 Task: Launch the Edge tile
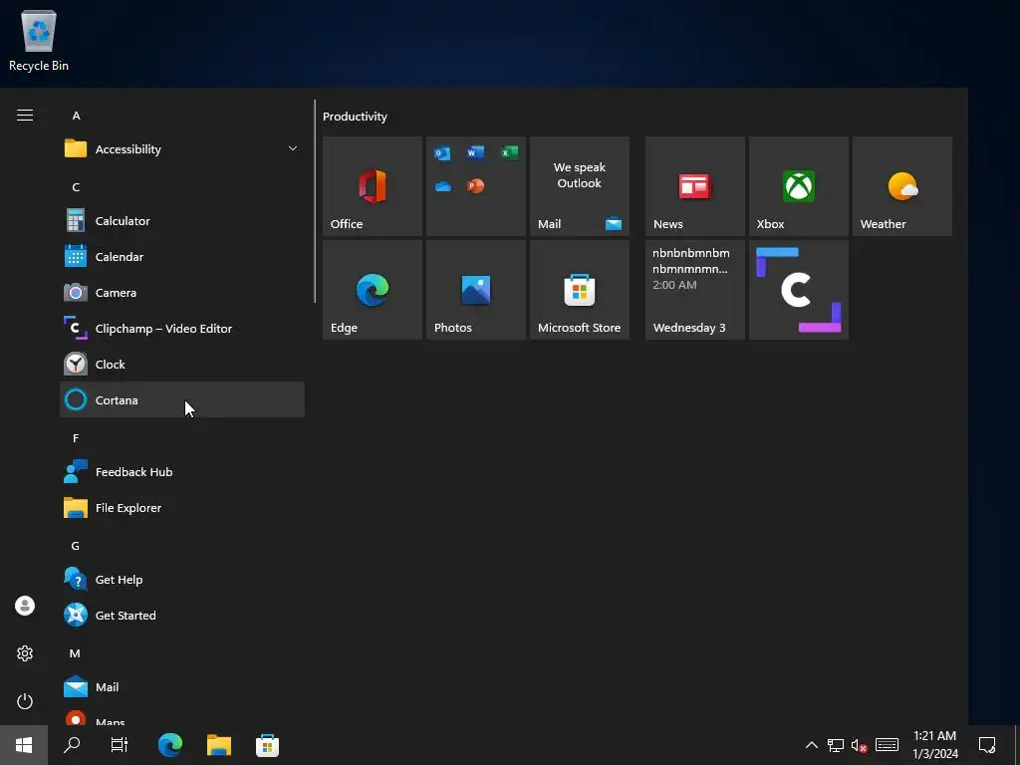coord(373,290)
